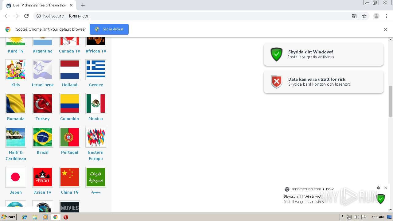Viewport: 393px width, 221px height.
Task: Open the Windows Start menu
Action: (9, 217)
